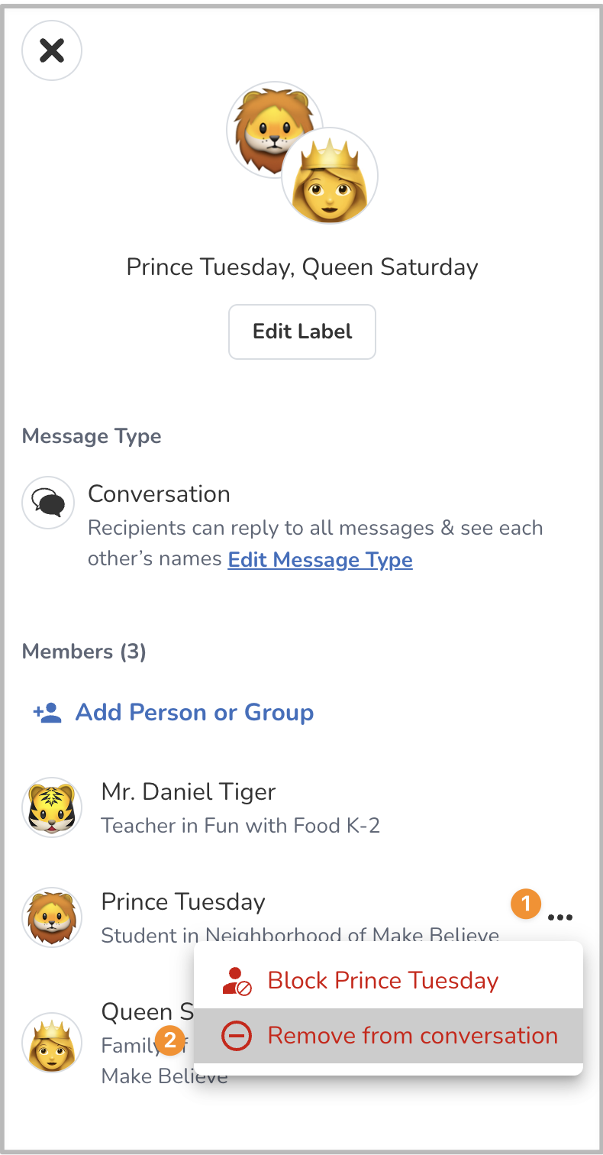The height and width of the screenshot is (1155, 603).
Task: Click Prince Tuesday's lion avatar
Action: click(51, 917)
